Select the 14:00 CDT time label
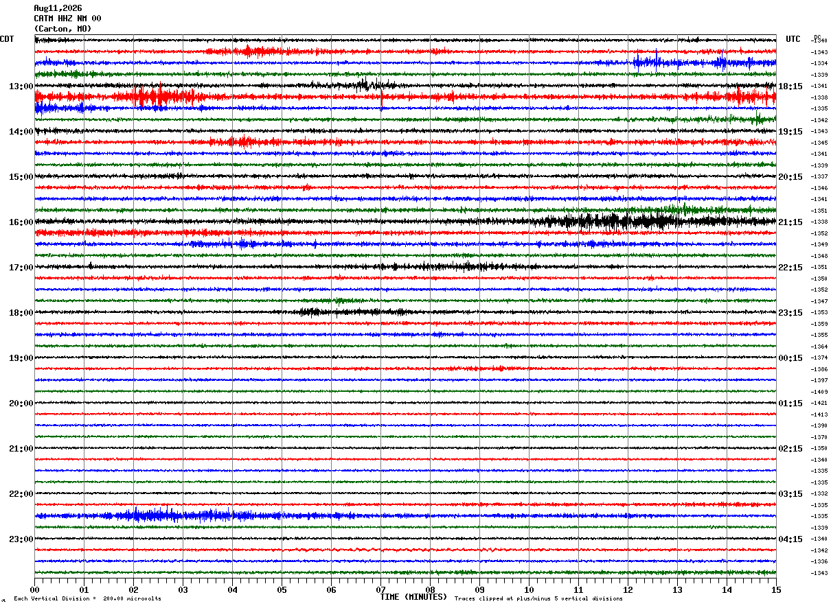Image resolution: width=831 pixels, height=608 pixels. 21,131
